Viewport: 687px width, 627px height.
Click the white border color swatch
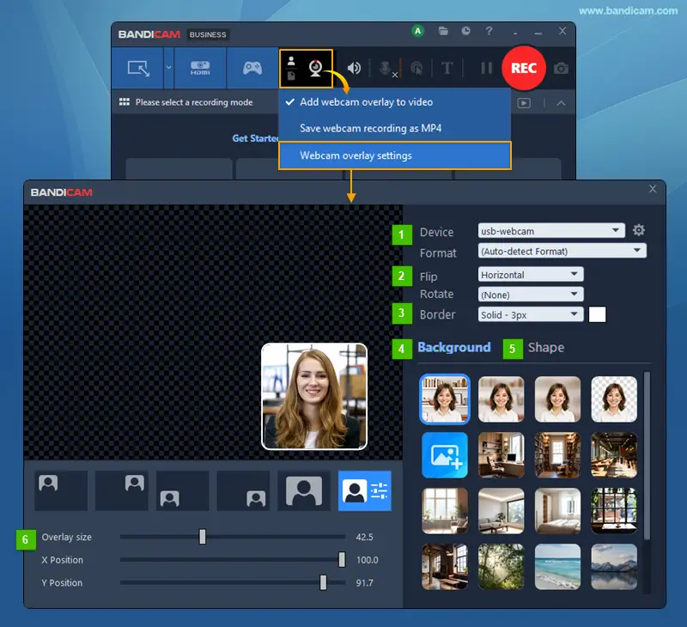pos(597,314)
